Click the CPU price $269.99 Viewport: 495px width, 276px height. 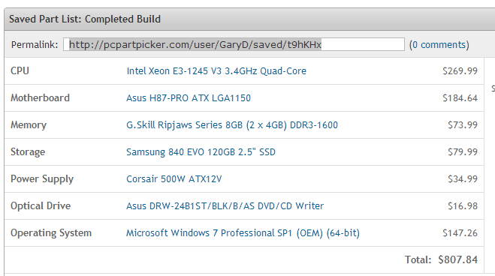460,71
